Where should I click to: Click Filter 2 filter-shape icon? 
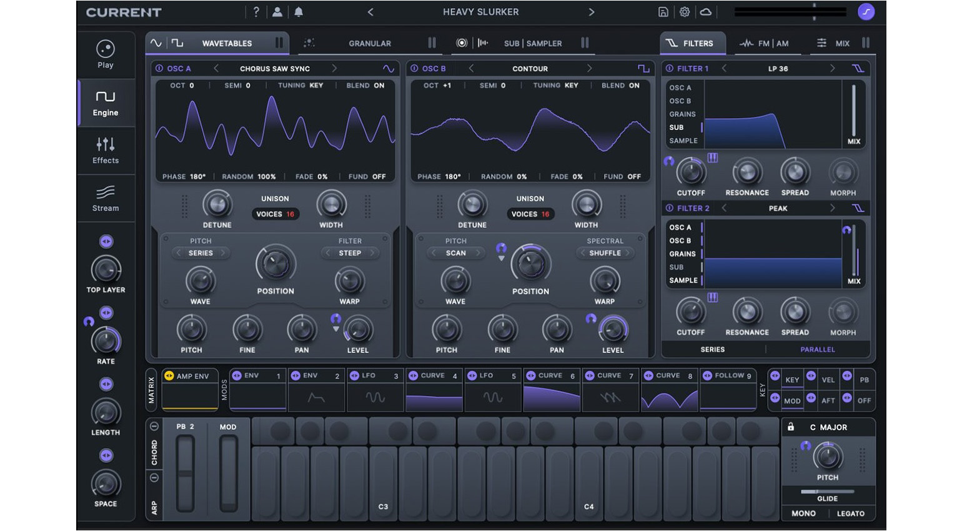pyautogui.click(x=858, y=208)
